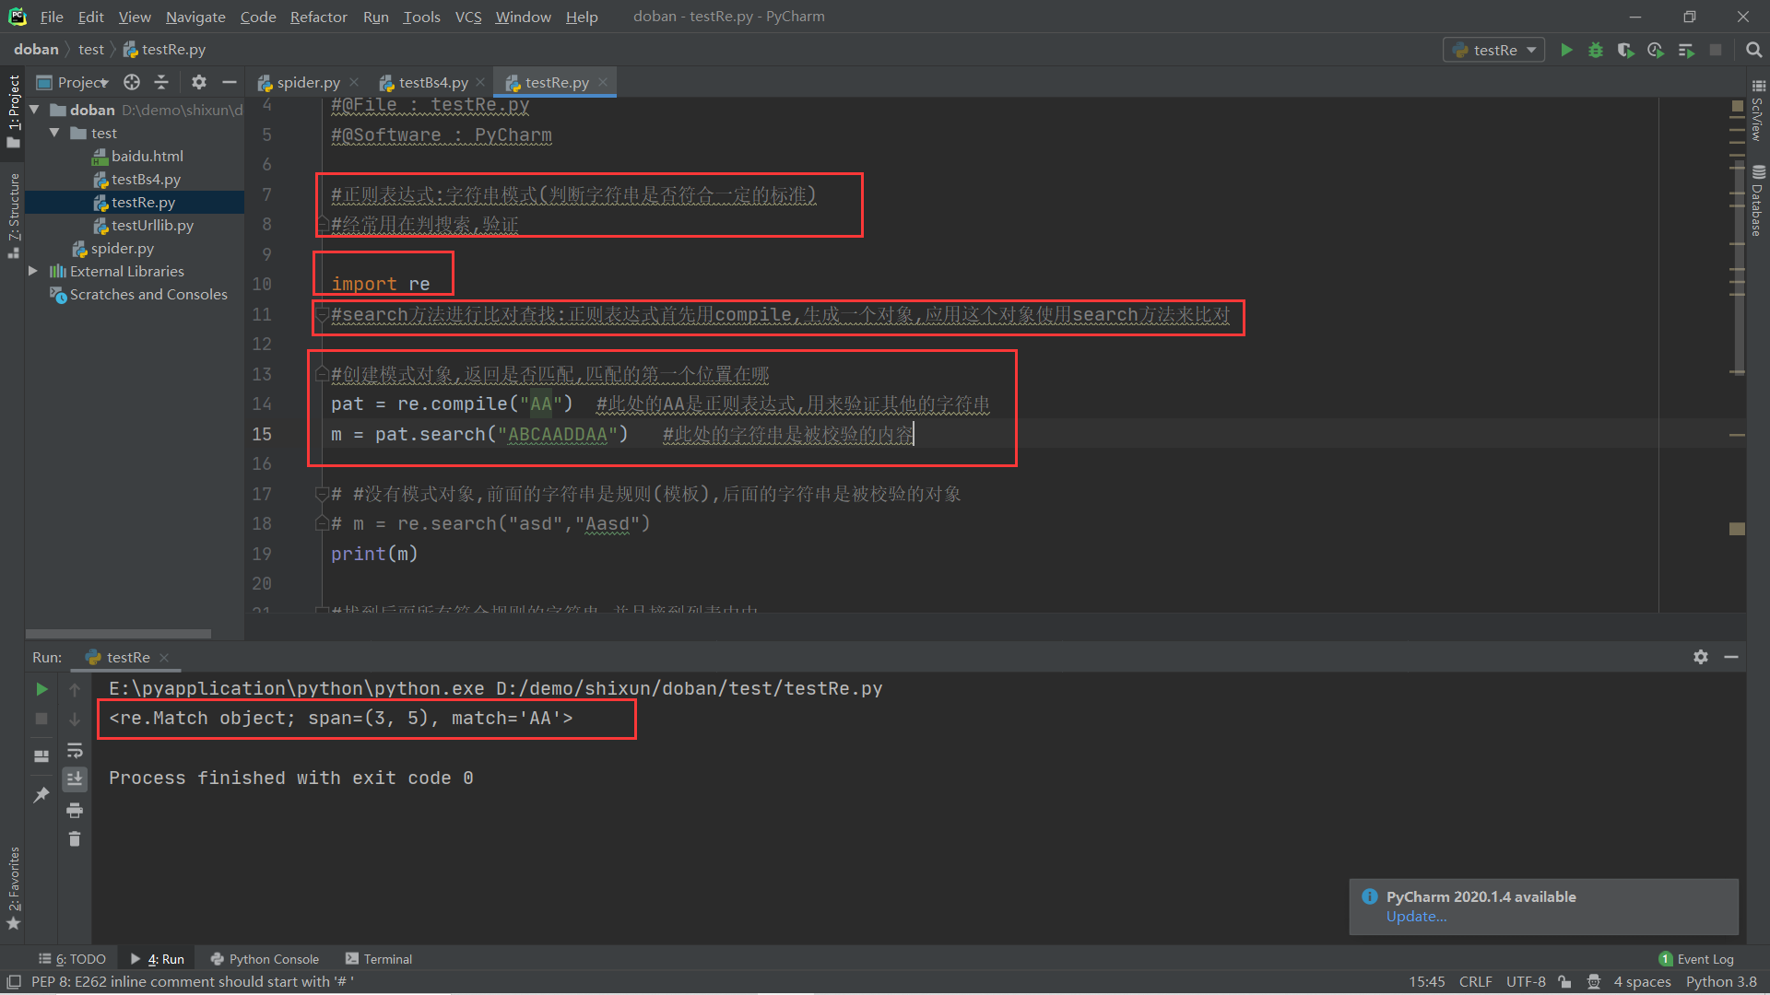
Task: Open Search Everywhere magnifier icon
Action: pos(1753,50)
